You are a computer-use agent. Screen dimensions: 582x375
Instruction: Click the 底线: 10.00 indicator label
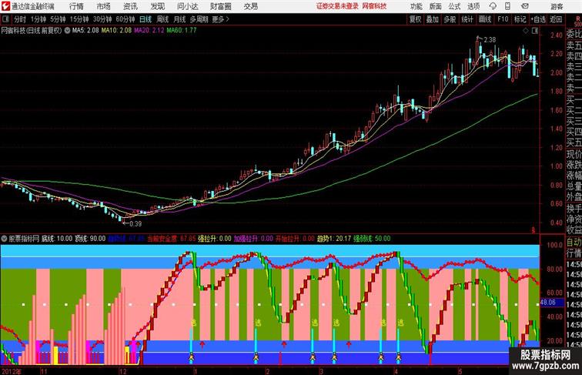tap(57, 239)
